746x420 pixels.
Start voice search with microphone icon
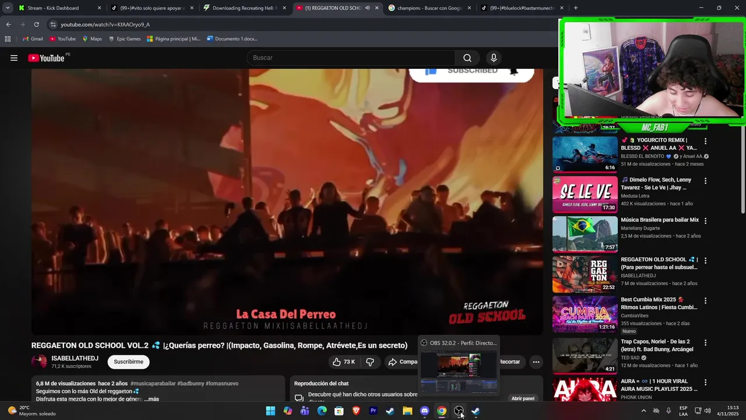pos(494,58)
